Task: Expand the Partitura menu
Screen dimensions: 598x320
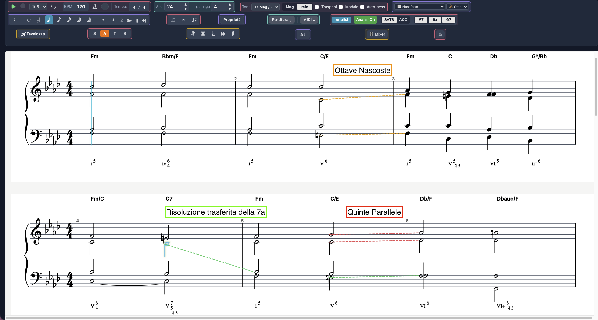Action: click(282, 20)
